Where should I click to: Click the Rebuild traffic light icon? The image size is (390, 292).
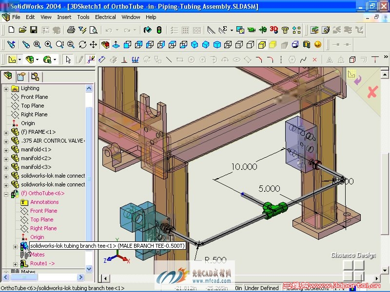(159, 30)
